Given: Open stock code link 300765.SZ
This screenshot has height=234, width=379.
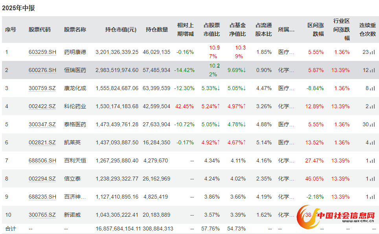Looking at the screenshot, I should click(x=42, y=215).
